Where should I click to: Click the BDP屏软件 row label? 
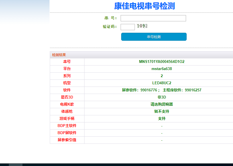pos(67,133)
